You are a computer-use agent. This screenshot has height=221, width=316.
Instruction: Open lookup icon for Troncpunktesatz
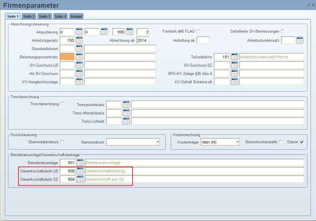[x=126, y=104]
